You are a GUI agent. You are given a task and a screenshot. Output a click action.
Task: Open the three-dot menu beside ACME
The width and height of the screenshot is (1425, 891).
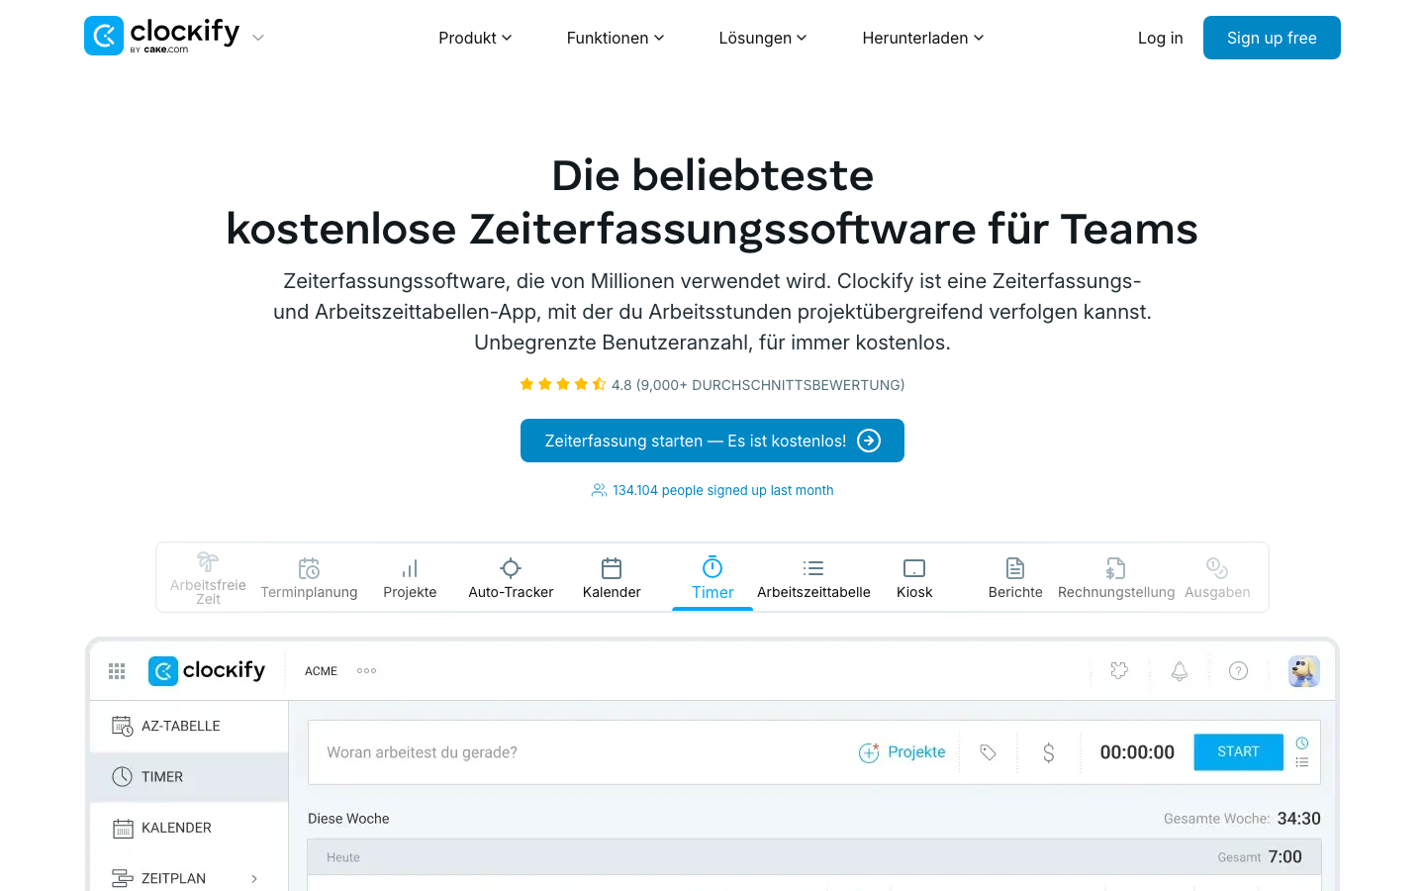(366, 670)
